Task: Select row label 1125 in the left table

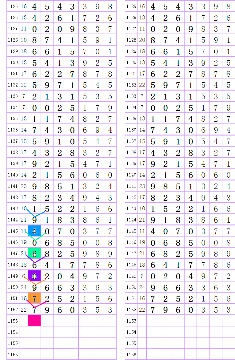Action: coord(13,6)
